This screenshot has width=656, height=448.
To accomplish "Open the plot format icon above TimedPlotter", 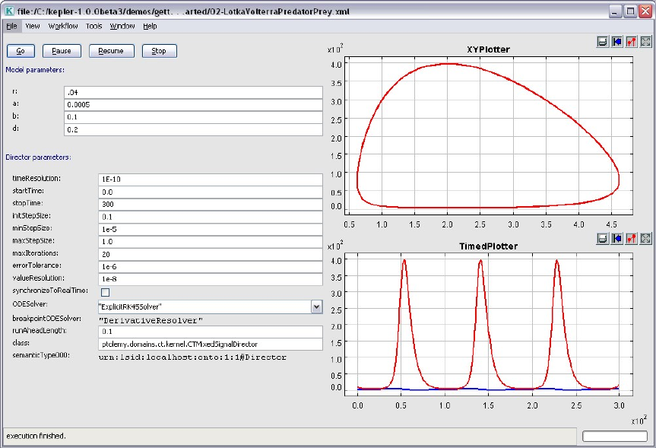I will pos(631,239).
